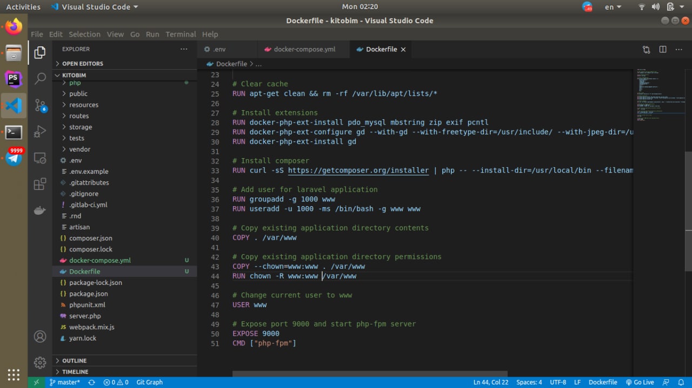Click Explorer more actions ellipsis
Viewport: 692px width, 388px height.
click(x=184, y=49)
